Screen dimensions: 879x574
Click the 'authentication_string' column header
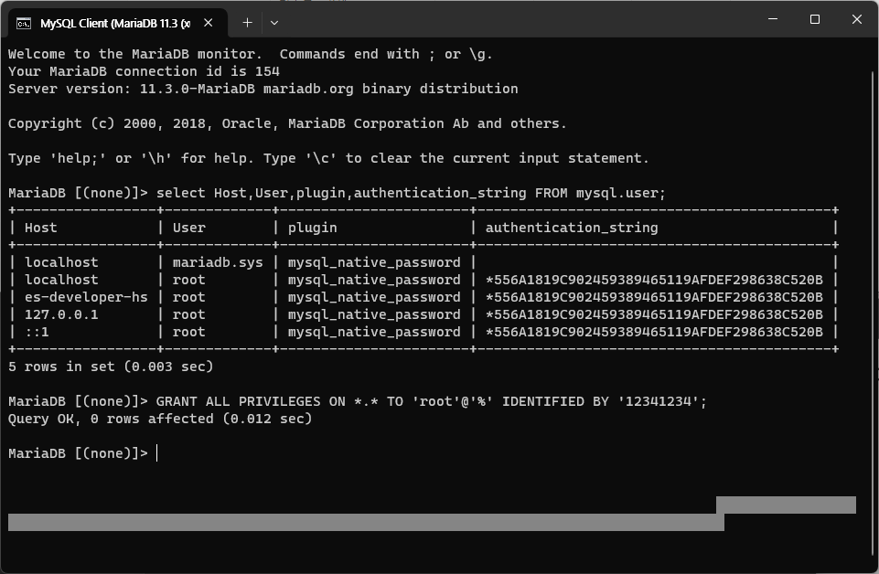coord(572,228)
